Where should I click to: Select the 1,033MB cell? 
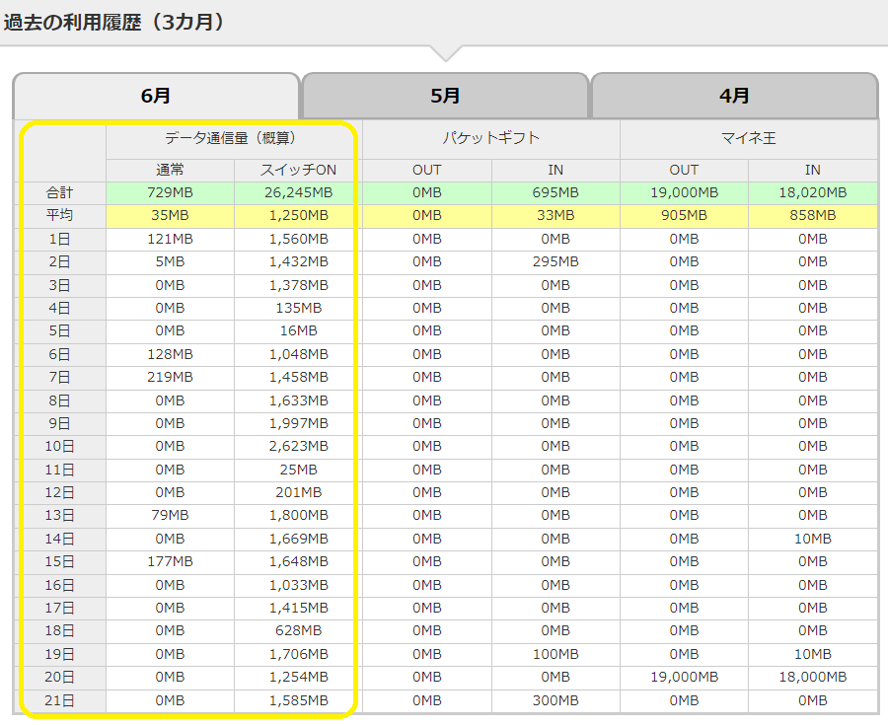(x=298, y=586)
